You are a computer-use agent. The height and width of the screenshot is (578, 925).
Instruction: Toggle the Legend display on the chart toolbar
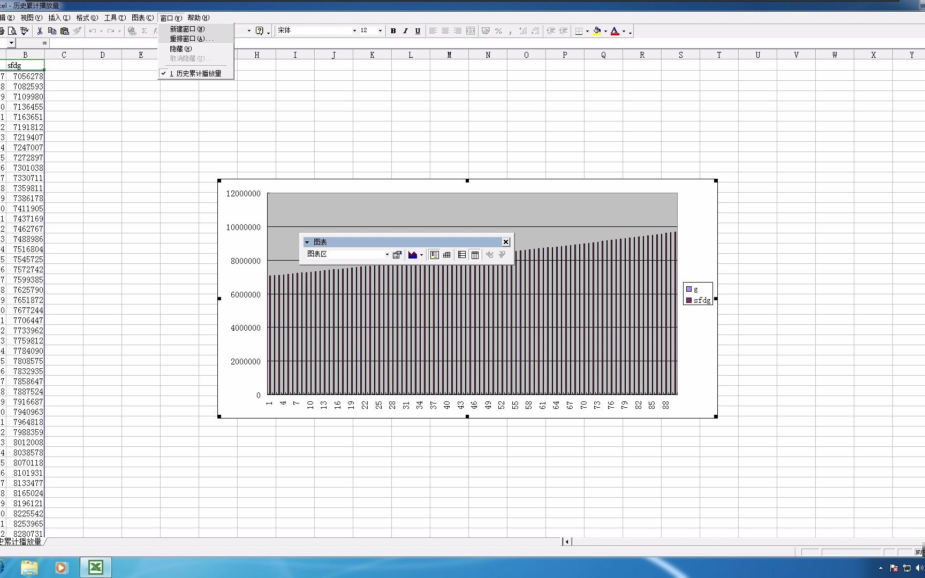[x=435, y=255]
